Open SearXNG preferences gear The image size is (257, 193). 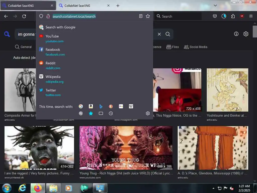click(x=246, y=34)
